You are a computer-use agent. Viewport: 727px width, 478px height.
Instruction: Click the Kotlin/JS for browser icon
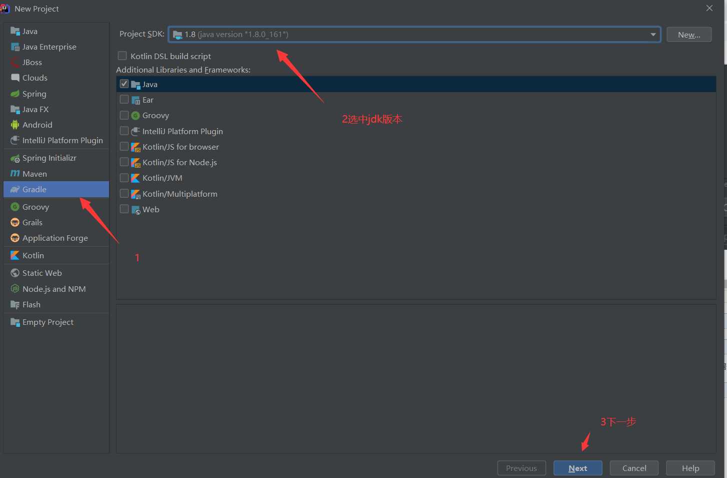pyautogui.click(x=135, y=147)
